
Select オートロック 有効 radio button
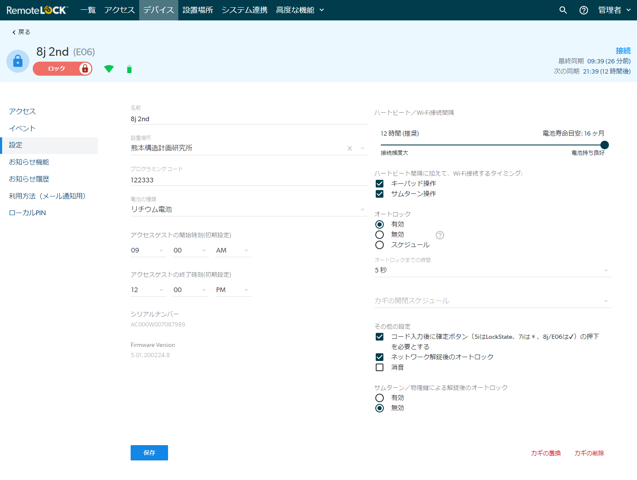coord(380,224)
